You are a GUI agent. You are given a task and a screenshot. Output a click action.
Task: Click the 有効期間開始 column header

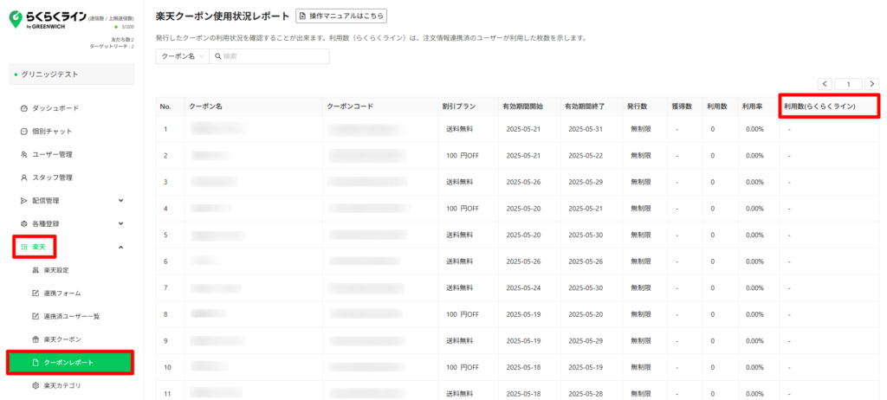(528, 106)
